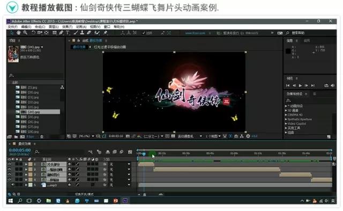This screenshot has height=211, width=343.
Task: Expand layer 5 mp3 properties triangle
Action: point(26,185)
